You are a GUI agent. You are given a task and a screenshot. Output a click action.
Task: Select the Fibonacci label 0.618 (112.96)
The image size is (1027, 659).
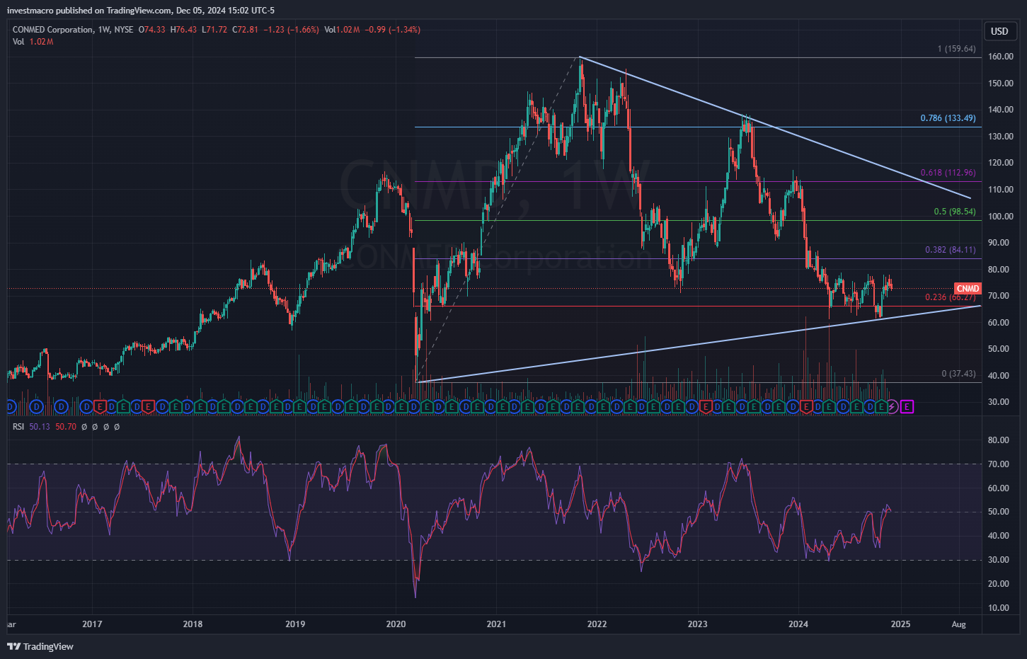[x=948, y=173]
